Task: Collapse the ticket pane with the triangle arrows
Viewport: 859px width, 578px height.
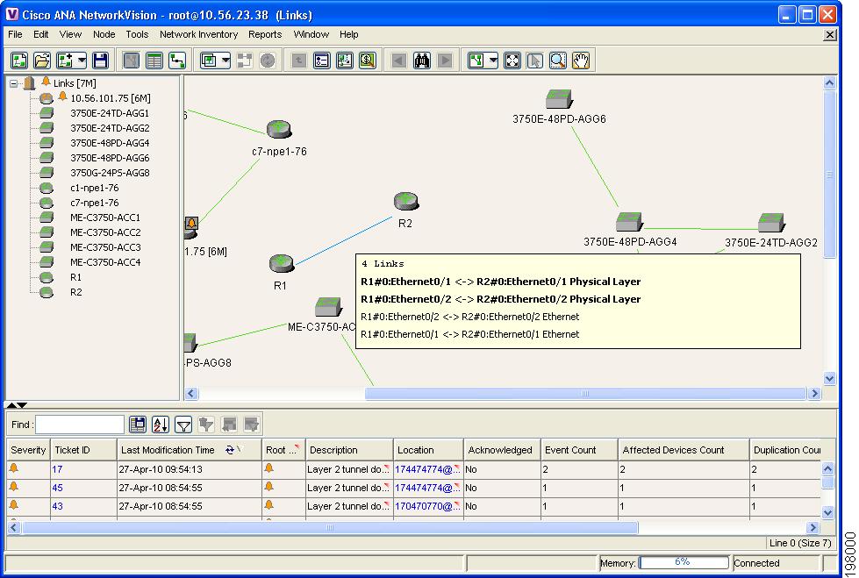Action: coord(17,405)
